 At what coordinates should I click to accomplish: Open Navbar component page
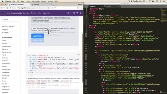click(5, 84)
